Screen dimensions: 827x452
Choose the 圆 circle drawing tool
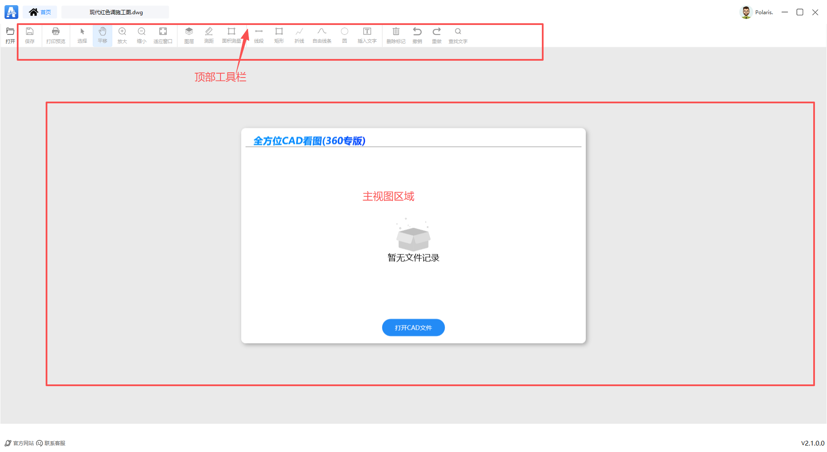click(344, 35)
